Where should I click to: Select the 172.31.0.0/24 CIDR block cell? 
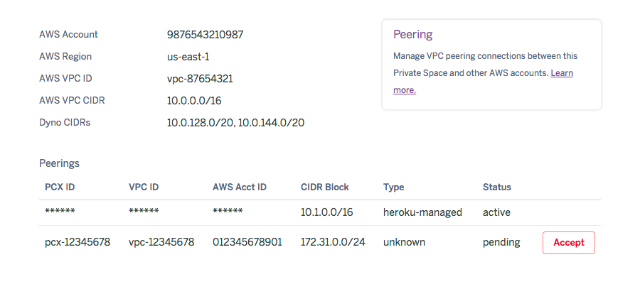coord(333,242)
